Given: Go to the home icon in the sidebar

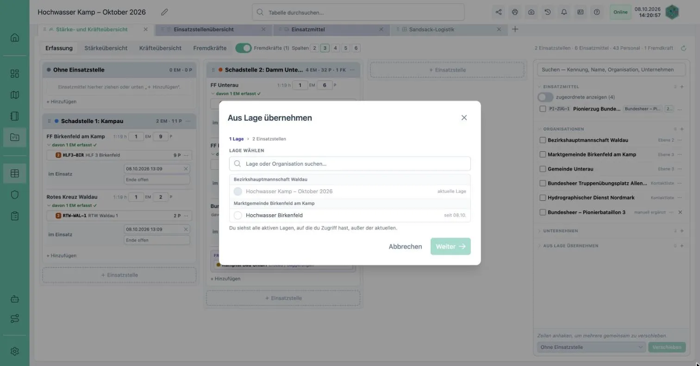Looking at the screenshot, I should pyautogui.click(x=15, y=37).
